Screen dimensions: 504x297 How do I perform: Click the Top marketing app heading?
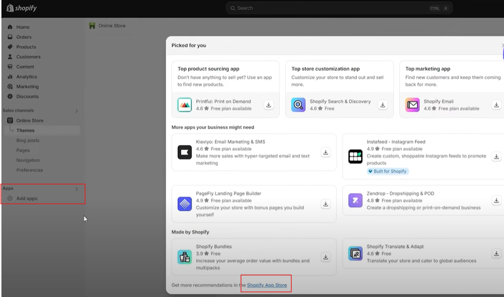428,69
